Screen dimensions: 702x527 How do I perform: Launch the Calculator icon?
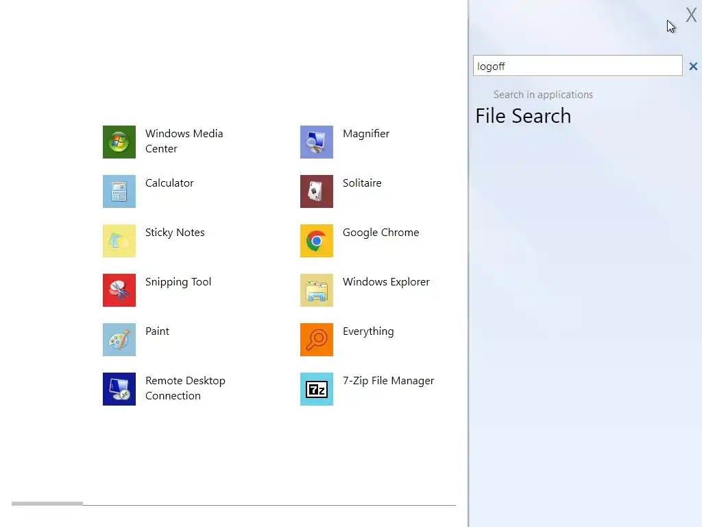click(x=119, y=191)
